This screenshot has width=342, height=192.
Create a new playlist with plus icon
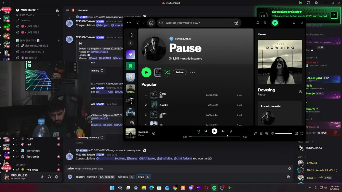point(130,43)
